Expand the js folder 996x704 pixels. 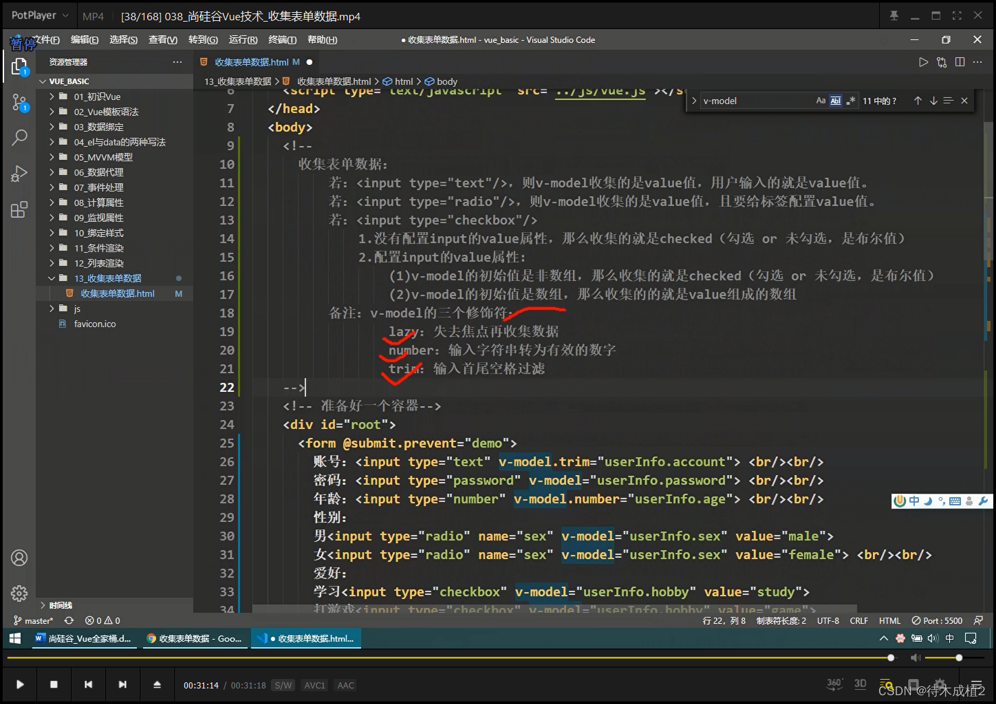point(77,309)
